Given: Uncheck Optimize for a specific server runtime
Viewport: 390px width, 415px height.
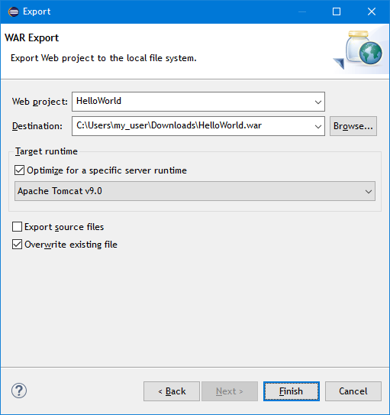Looking at the screenshot, I should coord(19,170).
